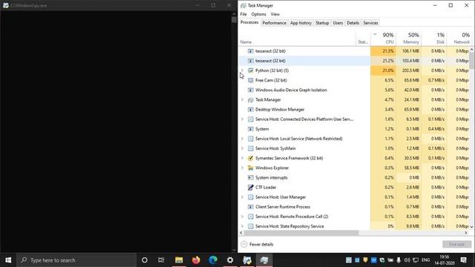Click the Symantec Service Framework checkmark icon
Viewport: 475px width, 267px height.
point(251,158)
